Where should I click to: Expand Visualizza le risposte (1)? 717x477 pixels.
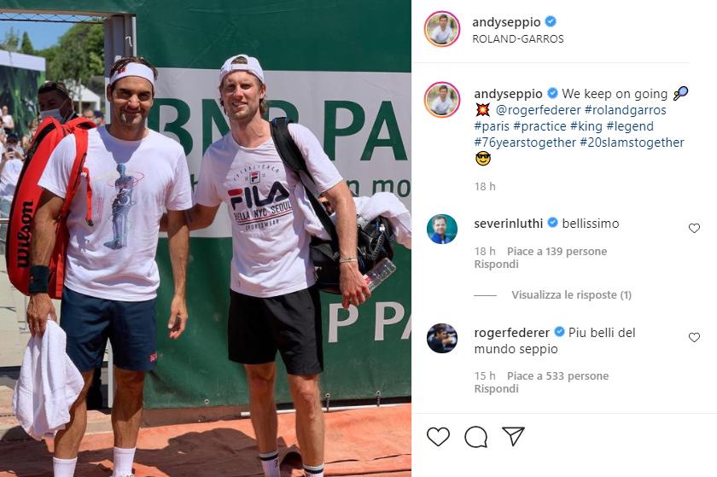click(x=571, y=295)
